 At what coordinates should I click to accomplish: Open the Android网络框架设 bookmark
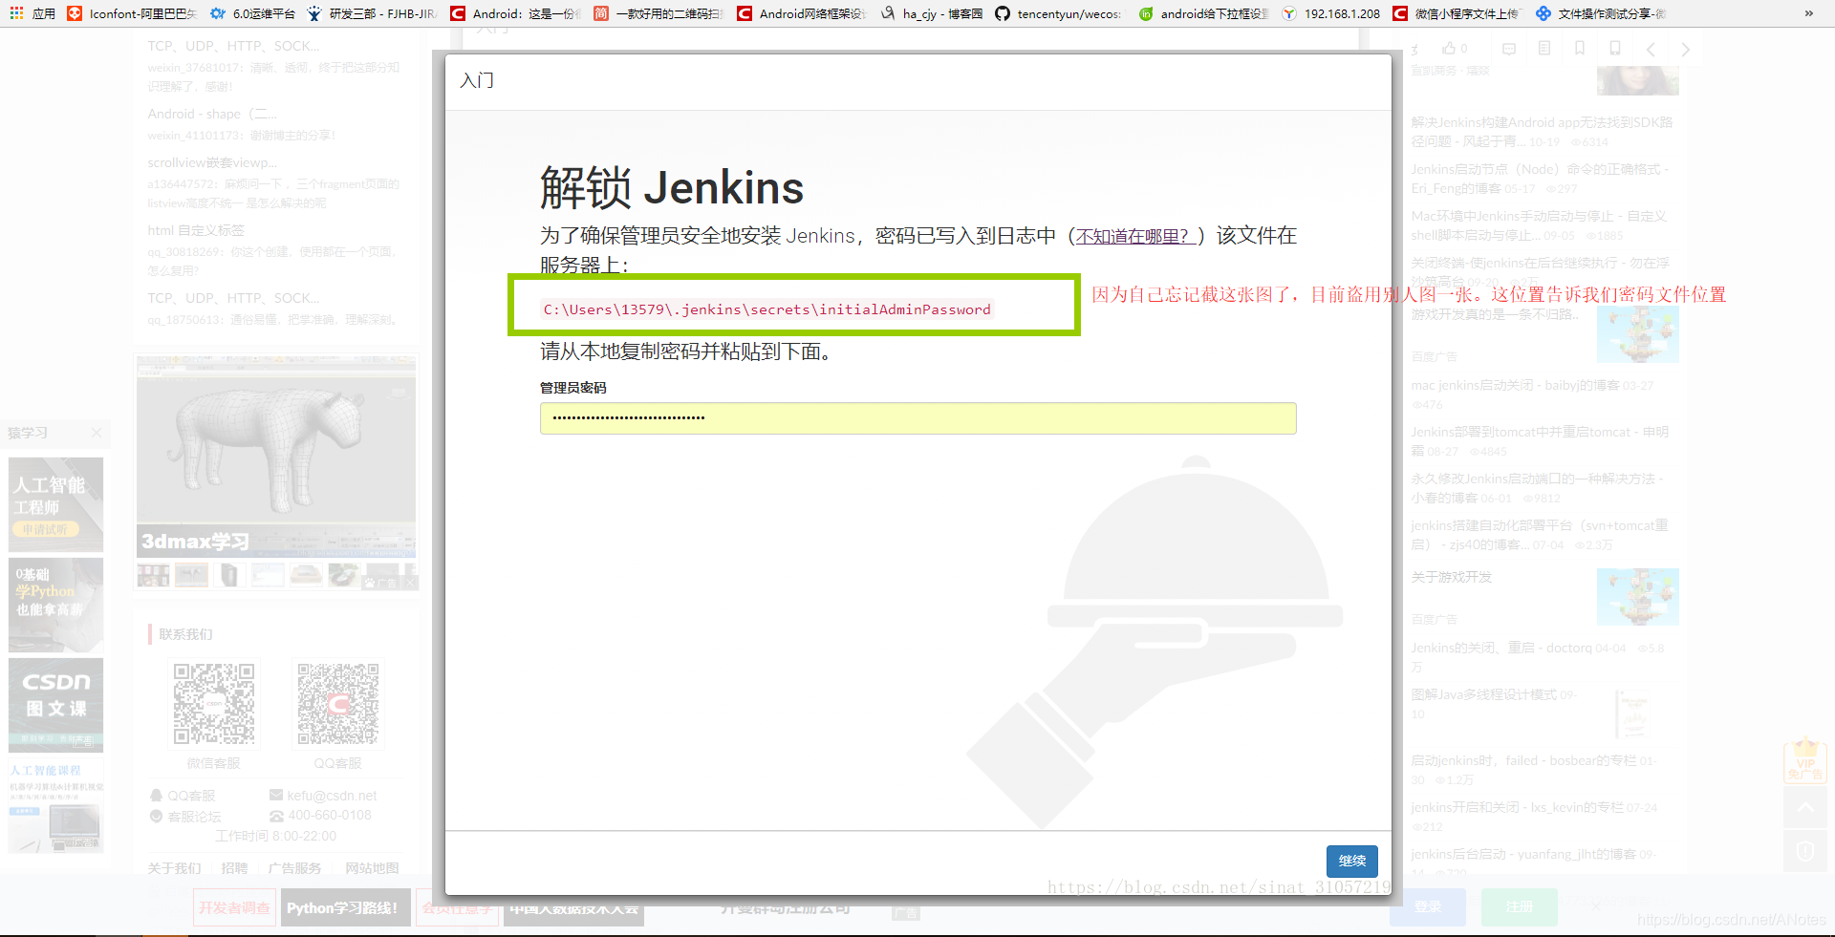point(803,13)
